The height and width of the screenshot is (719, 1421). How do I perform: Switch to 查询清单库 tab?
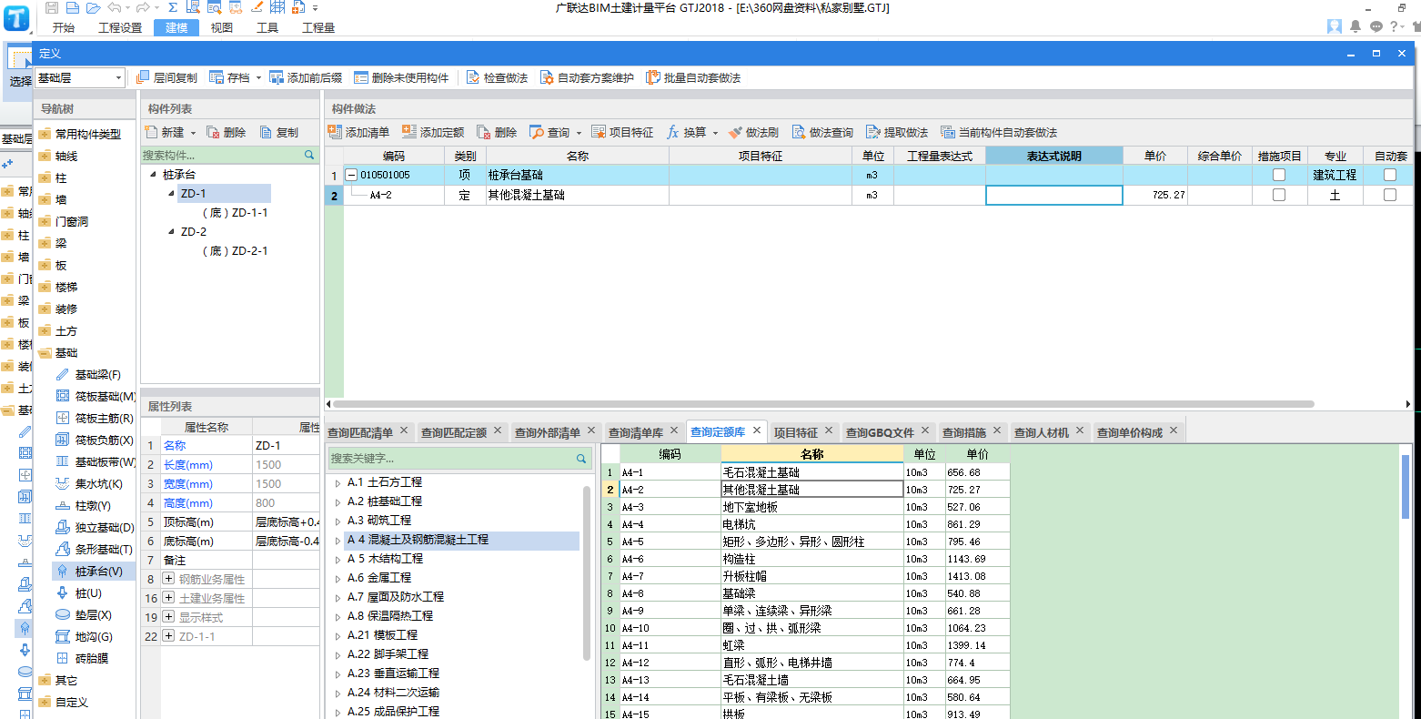click(x=636, y=432)
